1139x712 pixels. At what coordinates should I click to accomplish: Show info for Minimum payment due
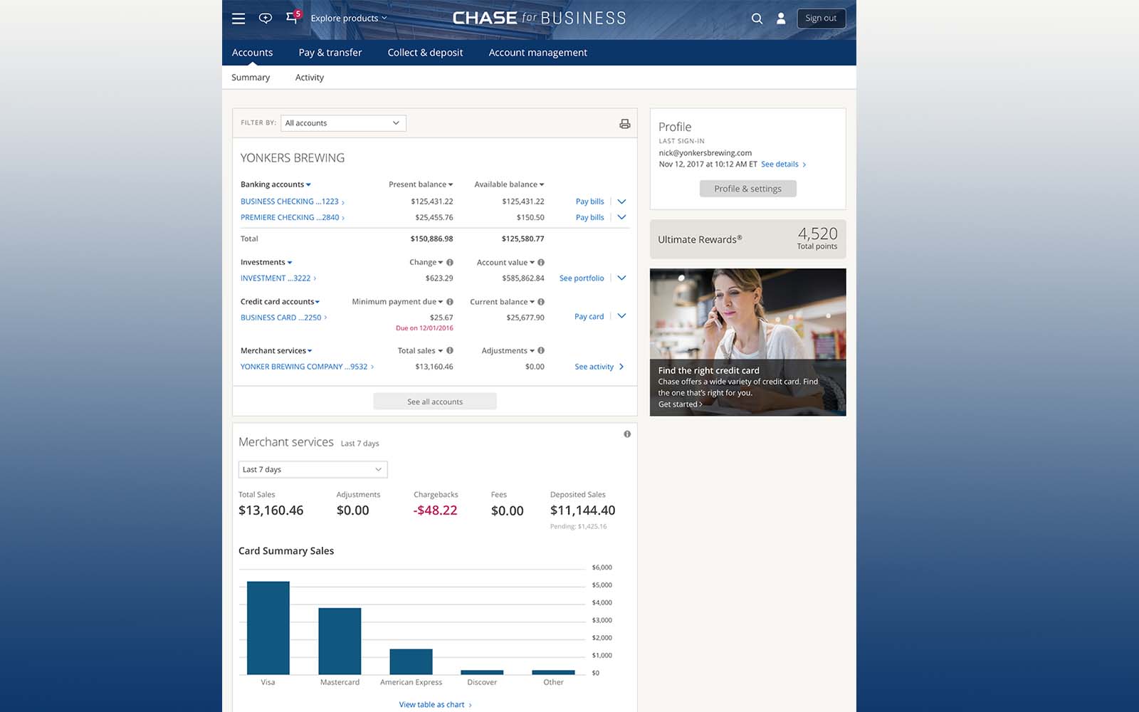pos(450,302)
